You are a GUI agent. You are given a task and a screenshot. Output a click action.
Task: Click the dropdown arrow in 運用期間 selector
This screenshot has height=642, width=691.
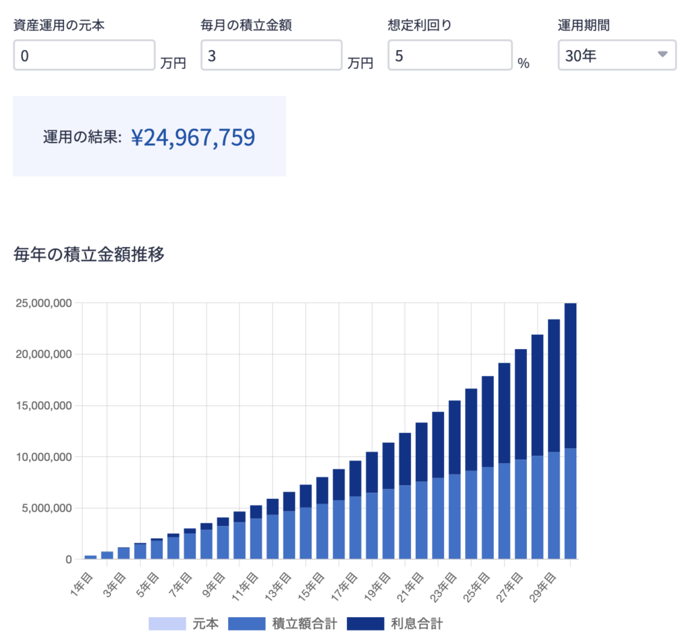pyautogui.click(x=662, y=55)
